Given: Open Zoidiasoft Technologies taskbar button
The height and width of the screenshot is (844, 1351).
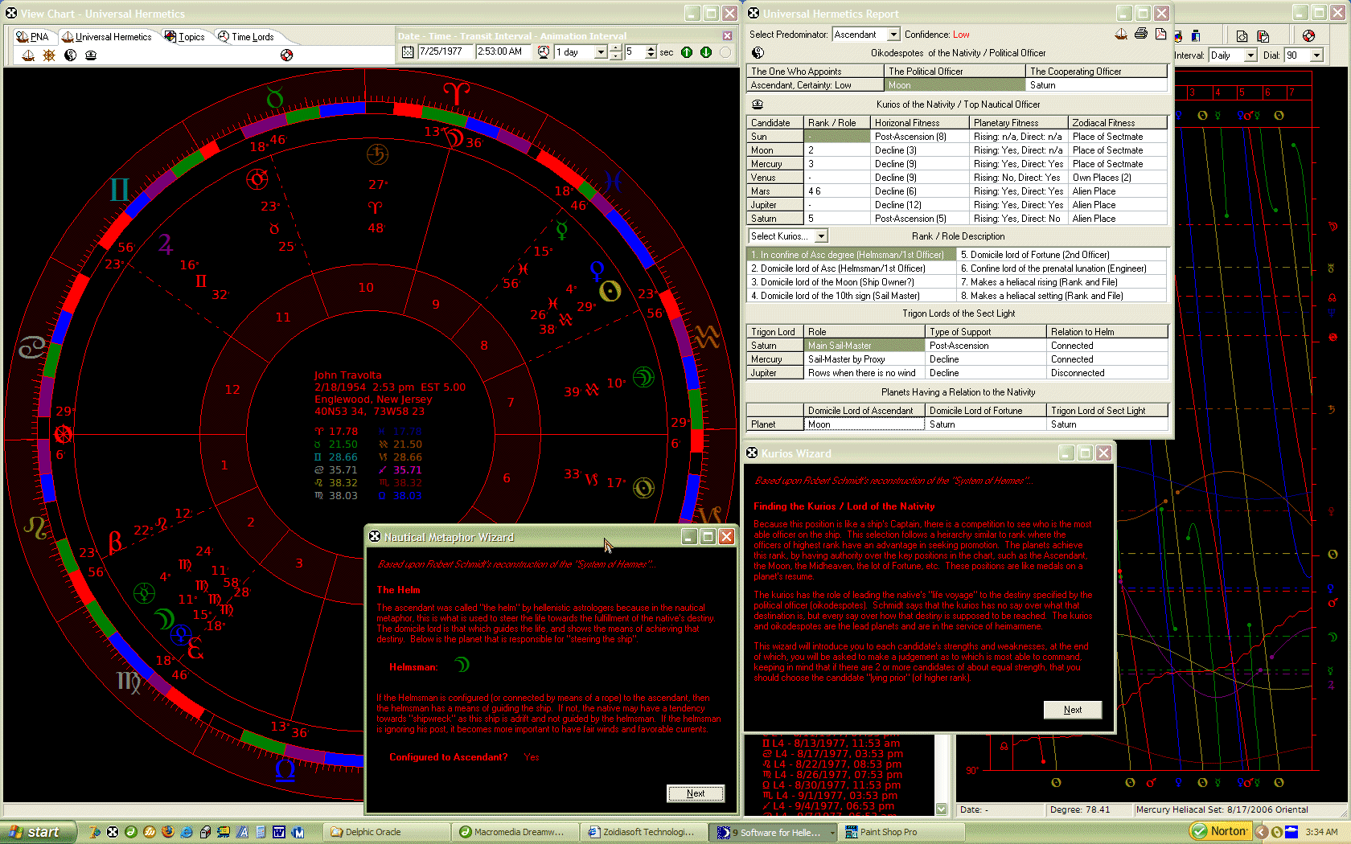Looking at the screenshot, I should [x=643, y=832].
